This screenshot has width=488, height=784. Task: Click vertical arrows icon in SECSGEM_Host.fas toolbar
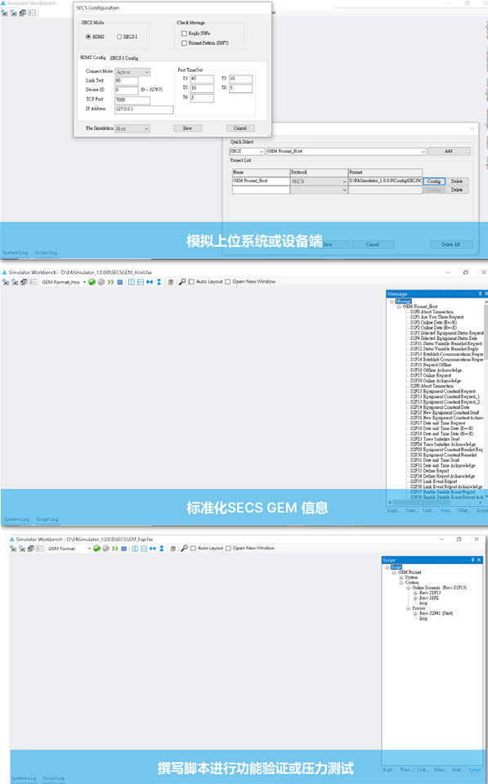pyautogui.click(x=159, y=282)
